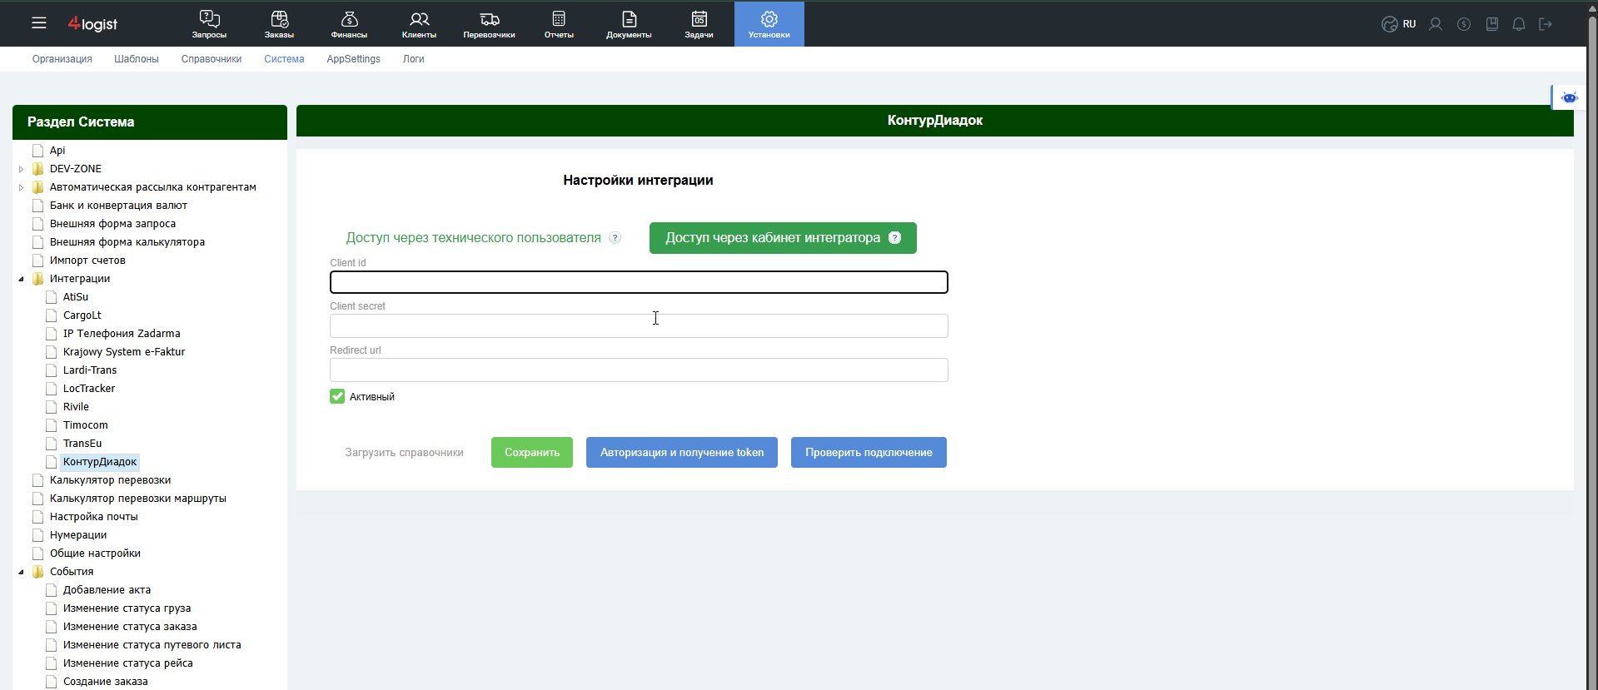
Task: Open the Справочники tab
Action: (x=212, y=59)
